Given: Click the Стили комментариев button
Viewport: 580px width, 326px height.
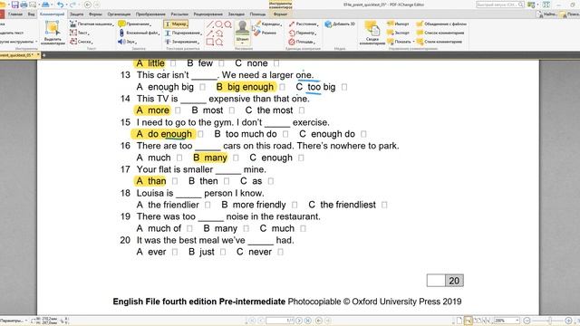Looking at the screenshot, I should coord(439,42).
